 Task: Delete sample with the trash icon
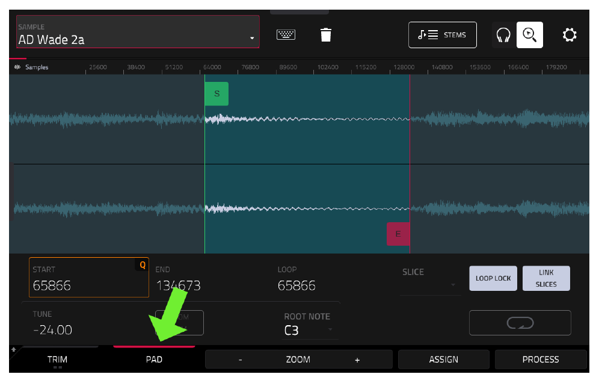(325, 35)
